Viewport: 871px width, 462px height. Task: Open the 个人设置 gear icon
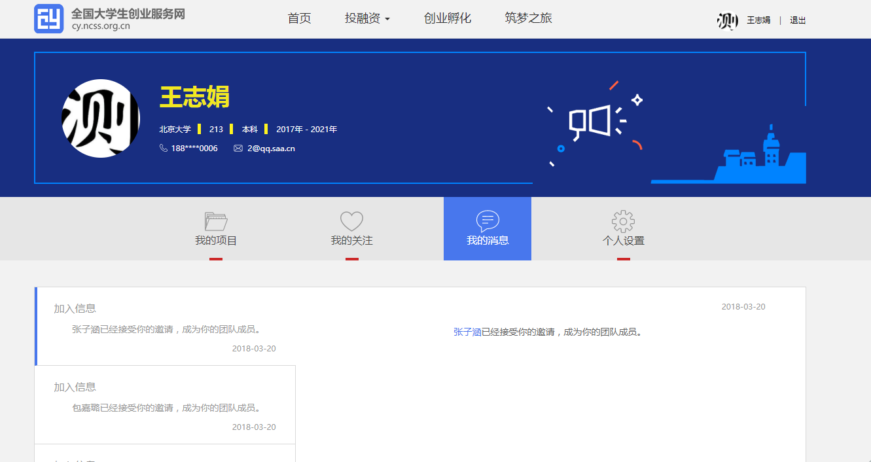623,221
